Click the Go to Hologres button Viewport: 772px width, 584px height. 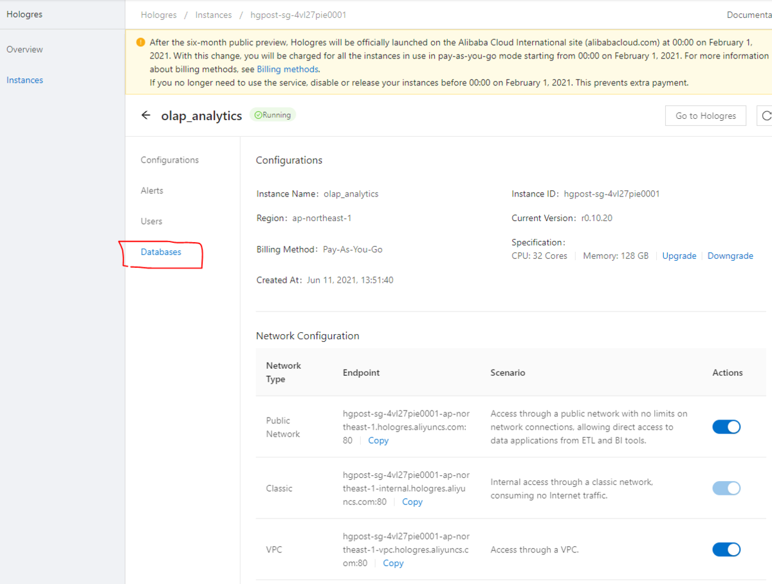pos(706,116)
